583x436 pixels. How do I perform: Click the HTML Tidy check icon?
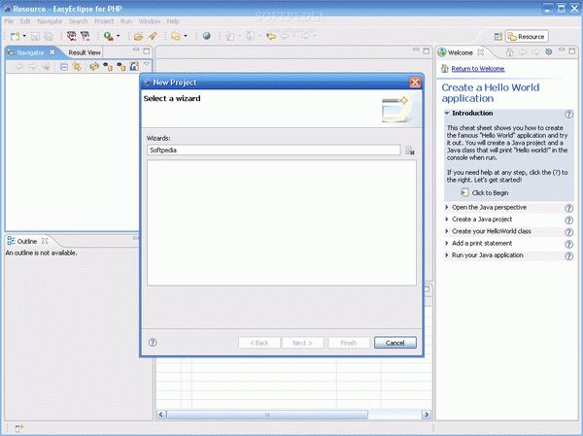71,36
